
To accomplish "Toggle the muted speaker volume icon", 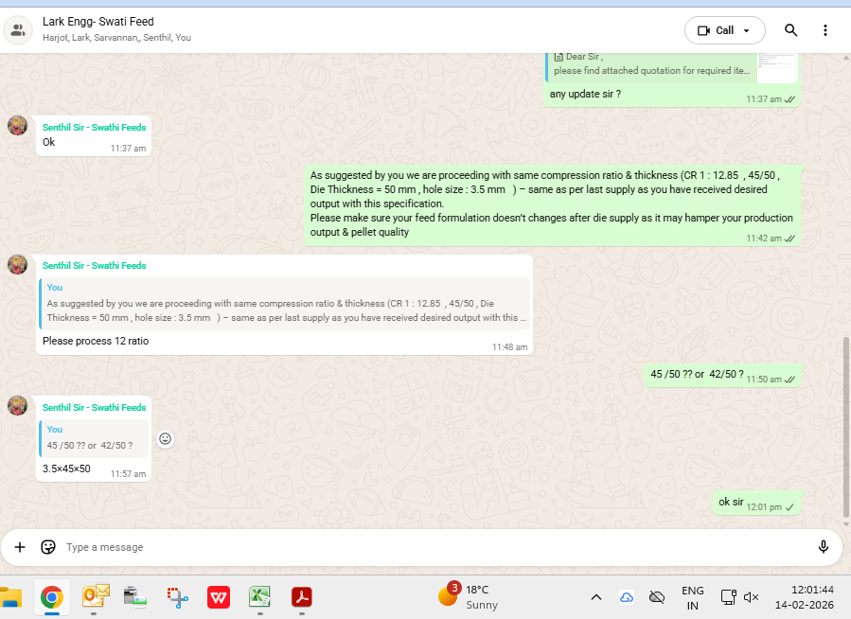I will click(x=752, y=597).
